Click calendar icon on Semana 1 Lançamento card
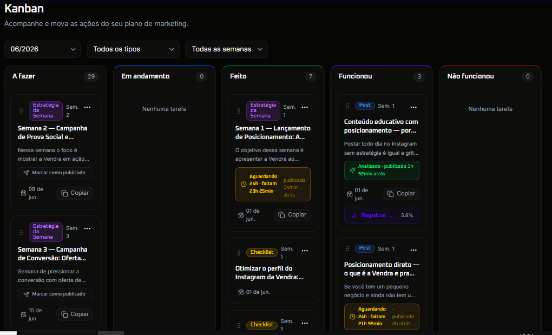This screenshot has height=335, width=552. (241, 215)
